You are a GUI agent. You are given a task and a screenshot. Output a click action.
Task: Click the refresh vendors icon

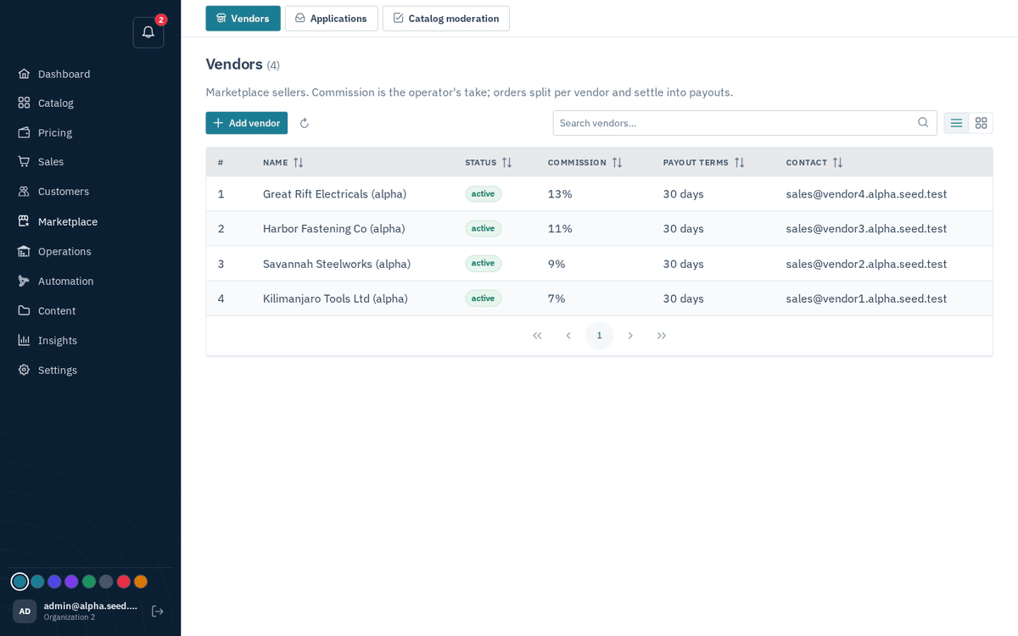point(305,123)
